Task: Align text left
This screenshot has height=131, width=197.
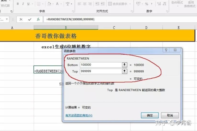Action: (79, 4)
